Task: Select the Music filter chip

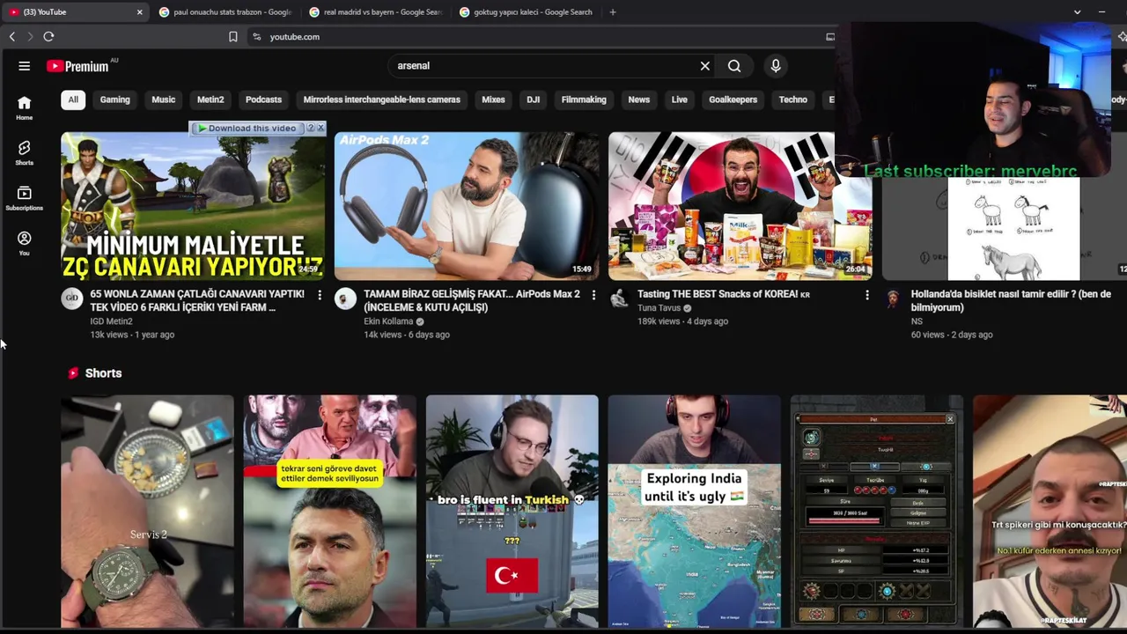Action: click(164, 100)
